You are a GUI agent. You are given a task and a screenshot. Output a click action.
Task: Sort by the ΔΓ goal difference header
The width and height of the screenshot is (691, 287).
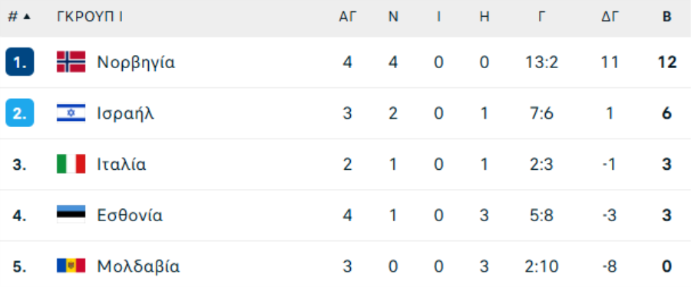610,17
